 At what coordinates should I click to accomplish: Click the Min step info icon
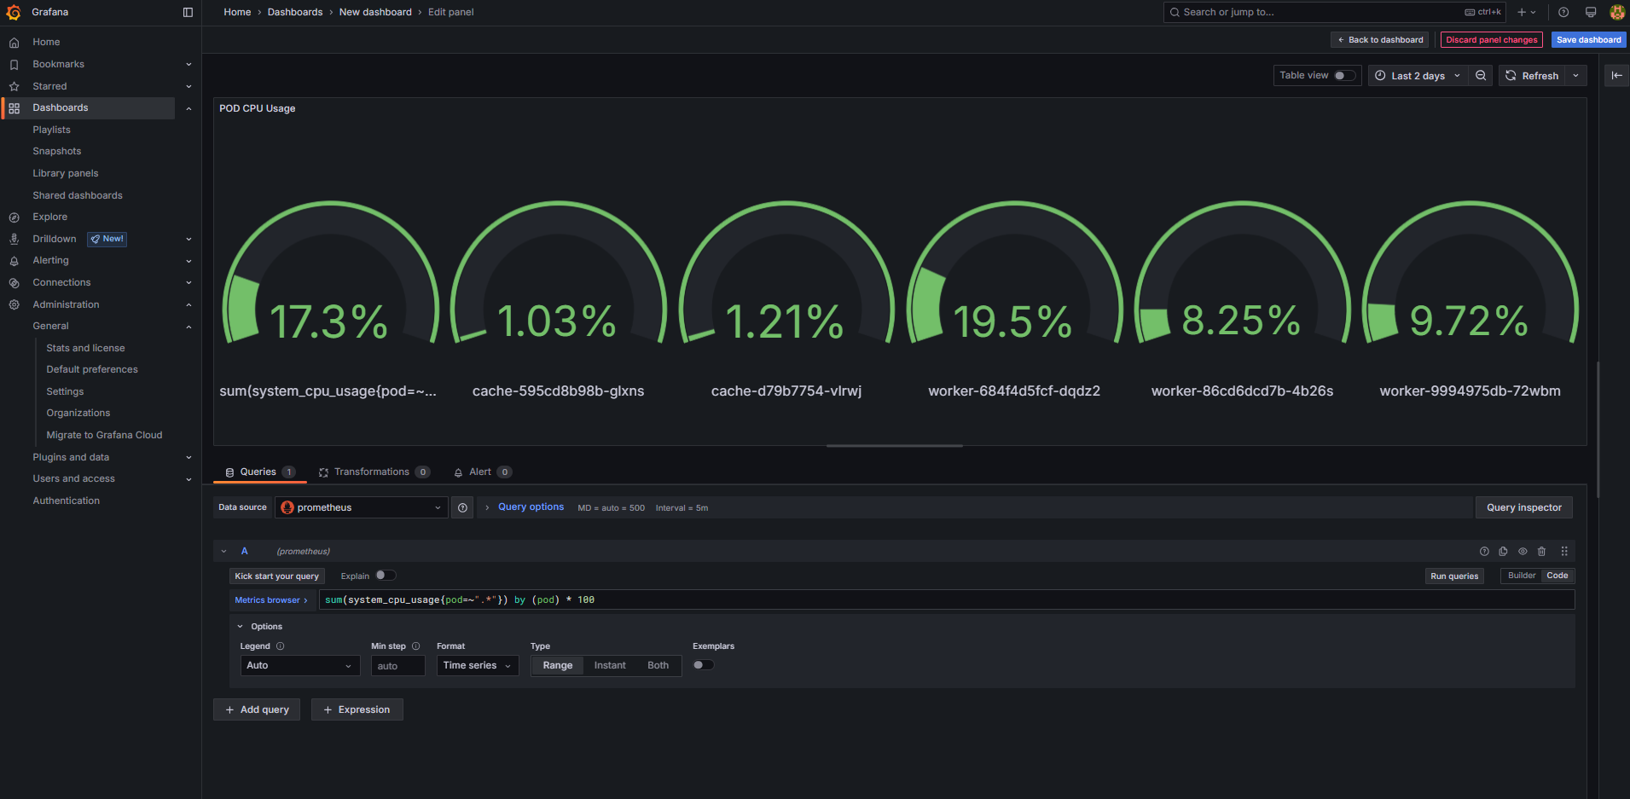(416, 646)
